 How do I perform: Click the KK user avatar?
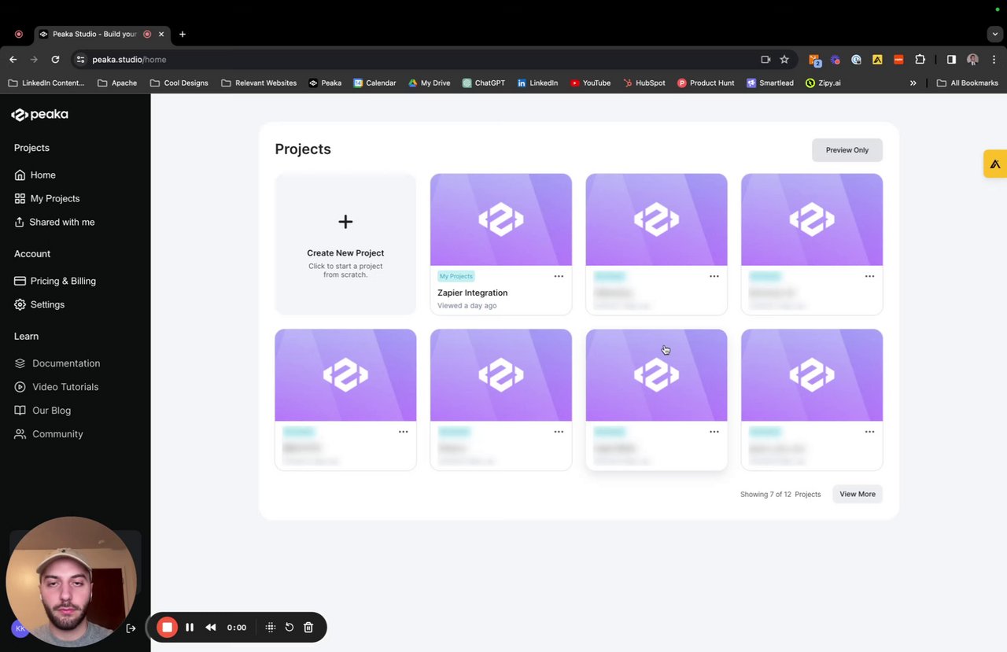tap(20, 628)
